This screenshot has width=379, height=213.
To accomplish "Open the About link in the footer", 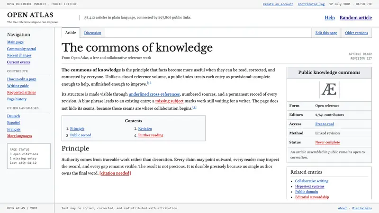I will [x=342, y=208].
